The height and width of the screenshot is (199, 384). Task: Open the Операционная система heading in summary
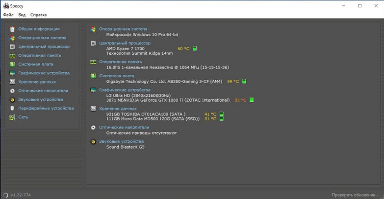click(x=123, y=29)
